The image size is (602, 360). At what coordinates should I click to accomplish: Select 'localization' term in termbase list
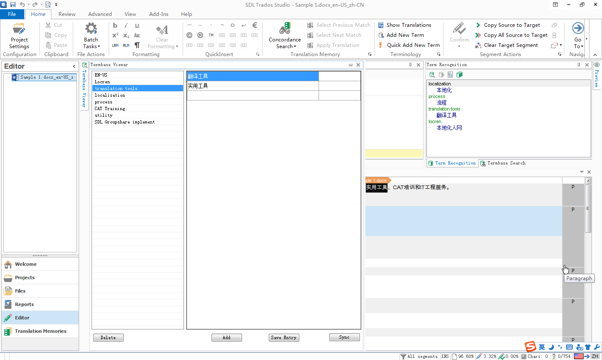coord(110,95)
